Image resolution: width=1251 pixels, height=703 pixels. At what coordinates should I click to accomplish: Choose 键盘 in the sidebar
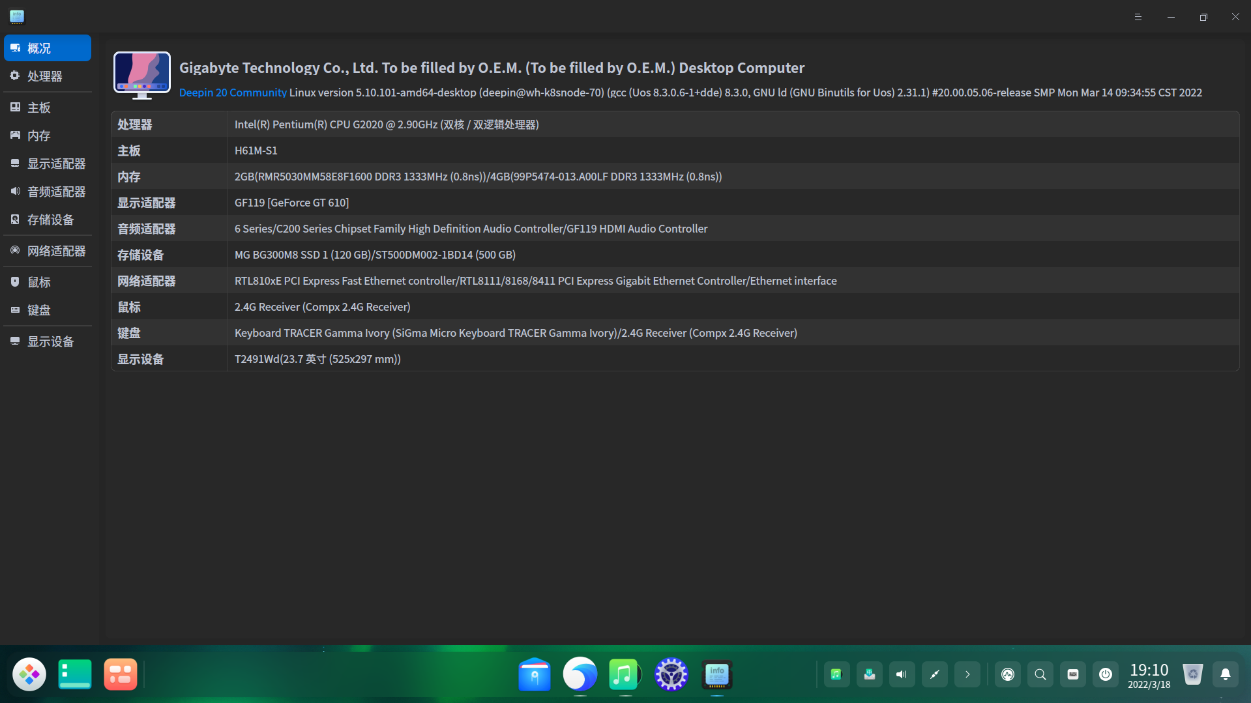pos(48,310)
